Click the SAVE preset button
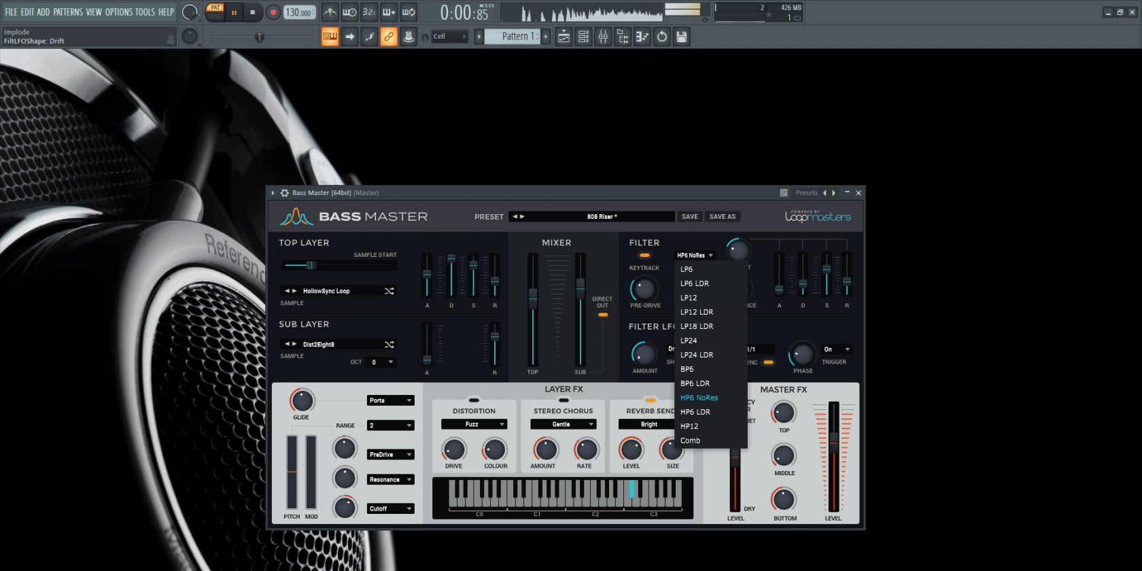Screen dimensions: 1142x571 (x=690, y=217)
